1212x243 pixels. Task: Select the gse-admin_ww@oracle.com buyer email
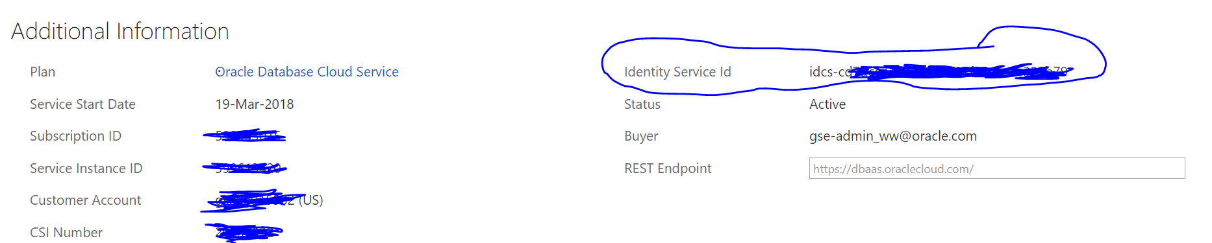click(x=893, y=136)
